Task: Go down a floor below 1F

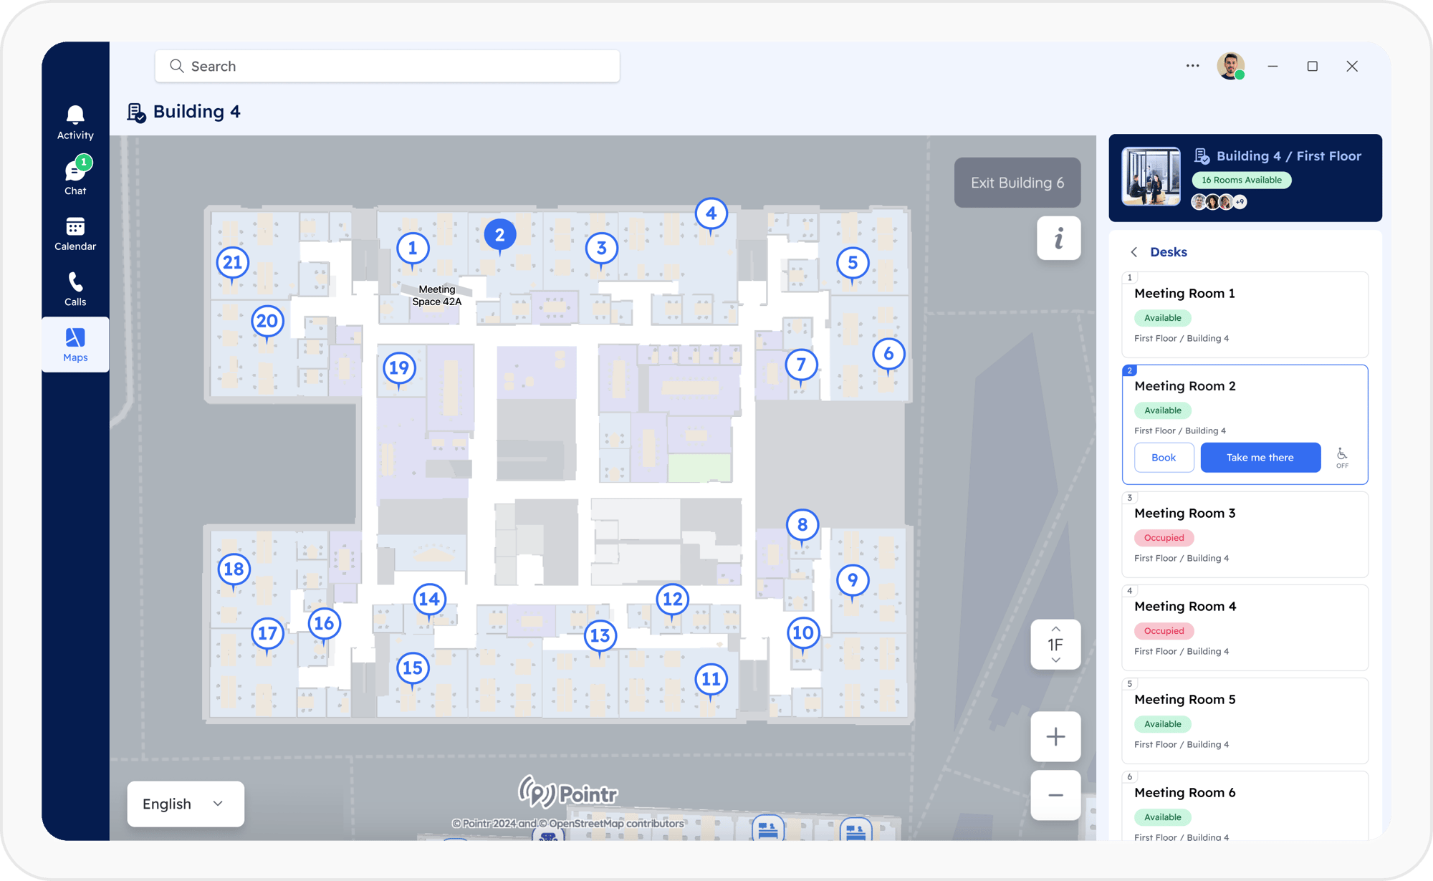Action: pos(1055,660)
